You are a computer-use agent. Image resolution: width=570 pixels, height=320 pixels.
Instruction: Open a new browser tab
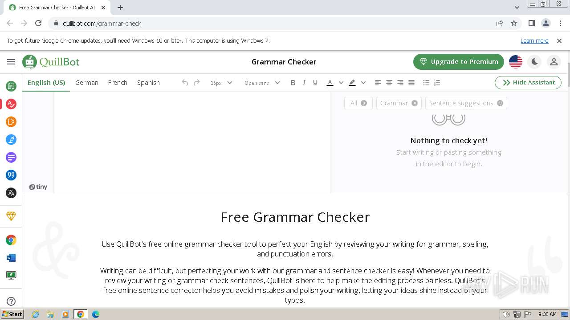click(120, 8)
